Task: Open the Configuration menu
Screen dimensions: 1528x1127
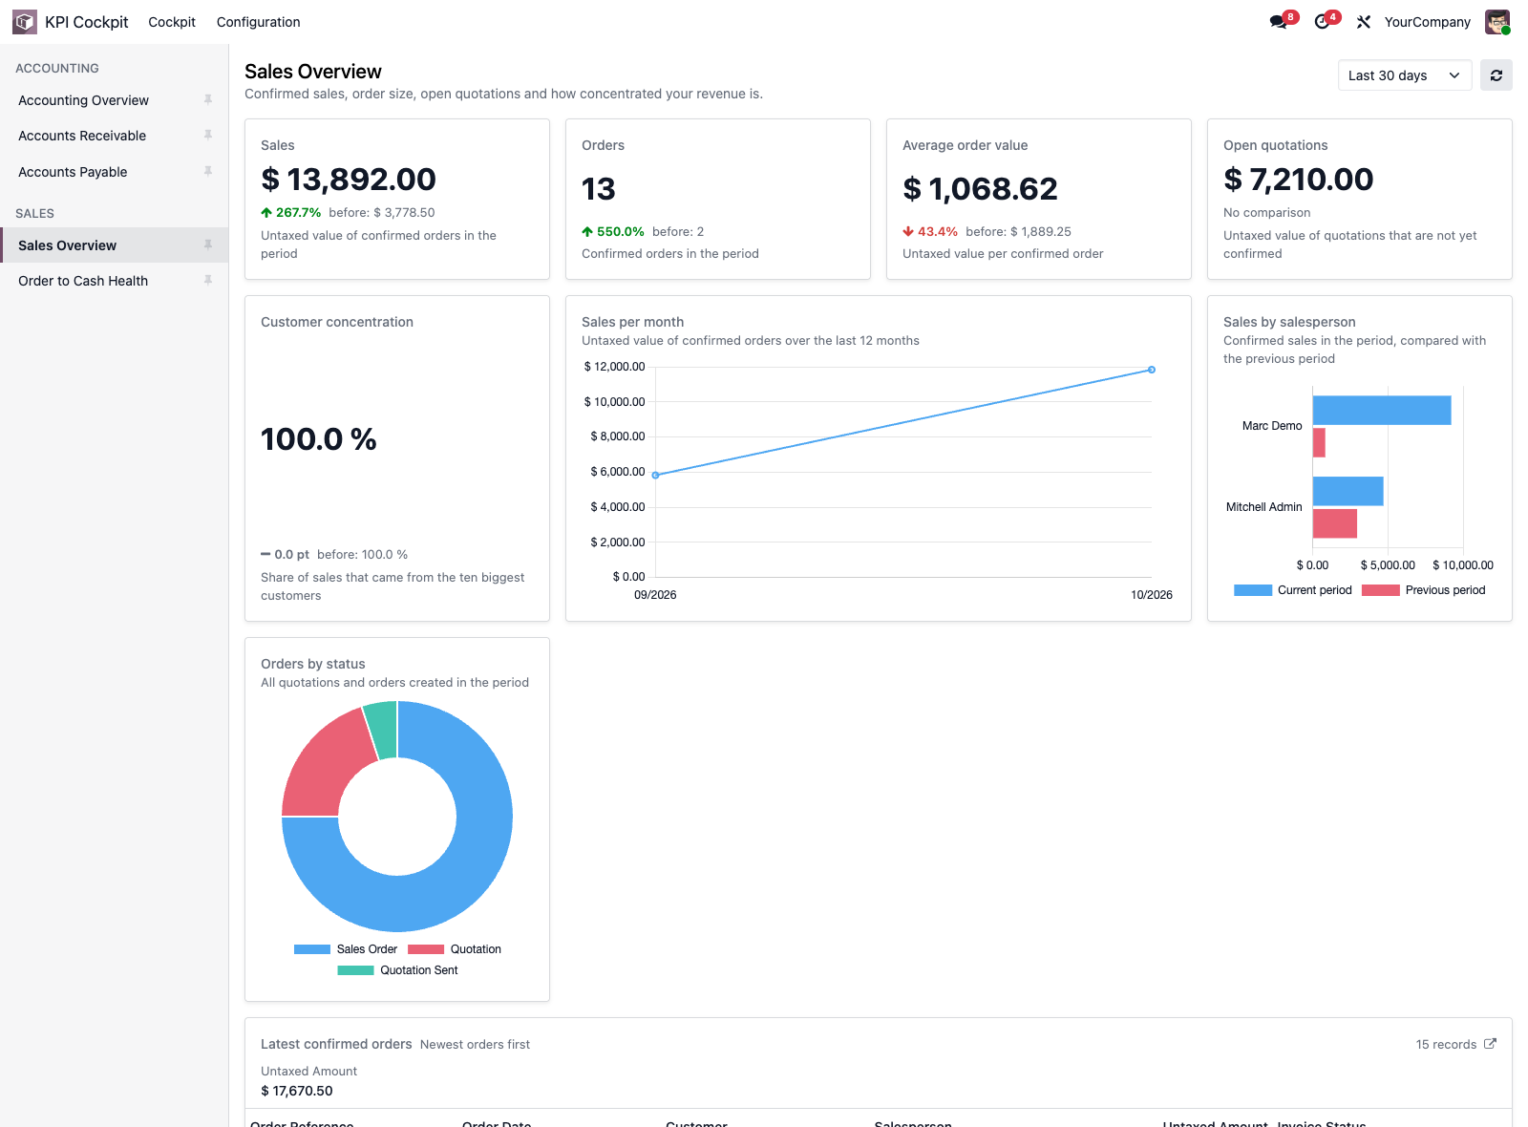Action: click(259, 22)
